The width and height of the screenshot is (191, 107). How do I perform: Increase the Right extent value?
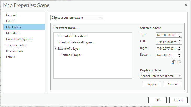coord(179,47)
